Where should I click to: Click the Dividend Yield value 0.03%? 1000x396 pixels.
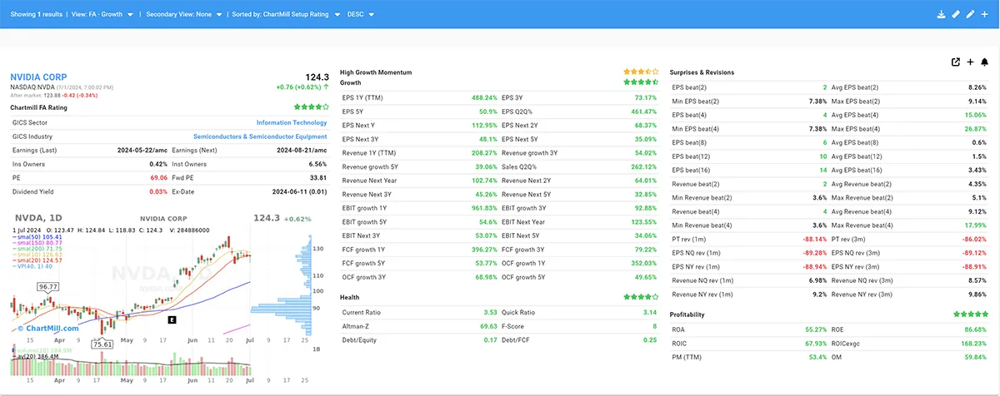[x=158, y=191]
